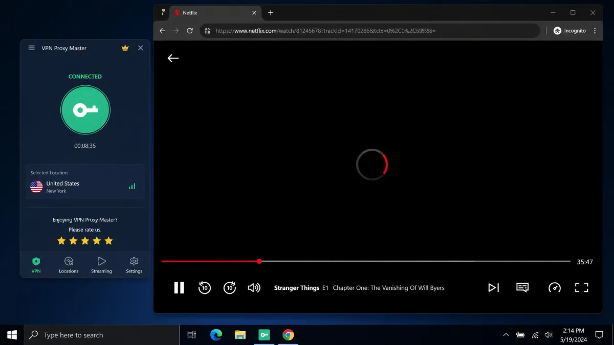This screenshot has width=614, height=345.
Task: Click the site information icon in address bar
Action: [207, 31]
